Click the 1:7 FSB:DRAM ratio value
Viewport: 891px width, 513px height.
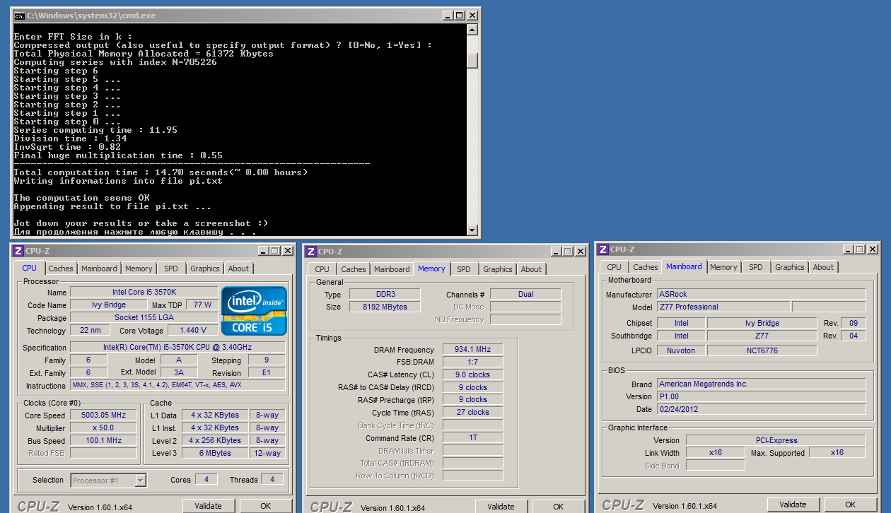click(x=473, y=362)
